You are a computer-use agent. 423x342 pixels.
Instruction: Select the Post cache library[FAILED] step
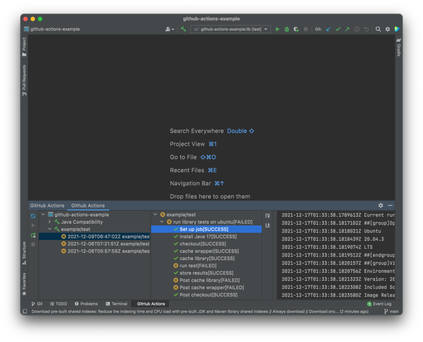click(207, 280)
